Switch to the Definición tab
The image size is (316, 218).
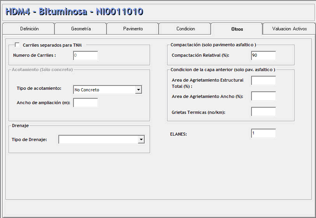pyautogui.click(x=29, y=29)
